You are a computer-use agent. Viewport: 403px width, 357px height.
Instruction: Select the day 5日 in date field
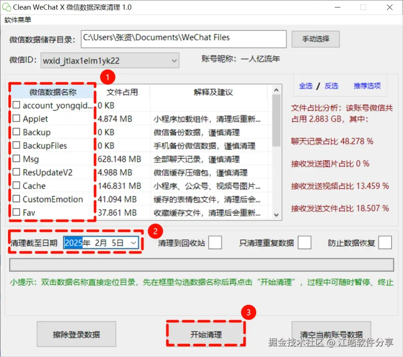pos(118,243)
